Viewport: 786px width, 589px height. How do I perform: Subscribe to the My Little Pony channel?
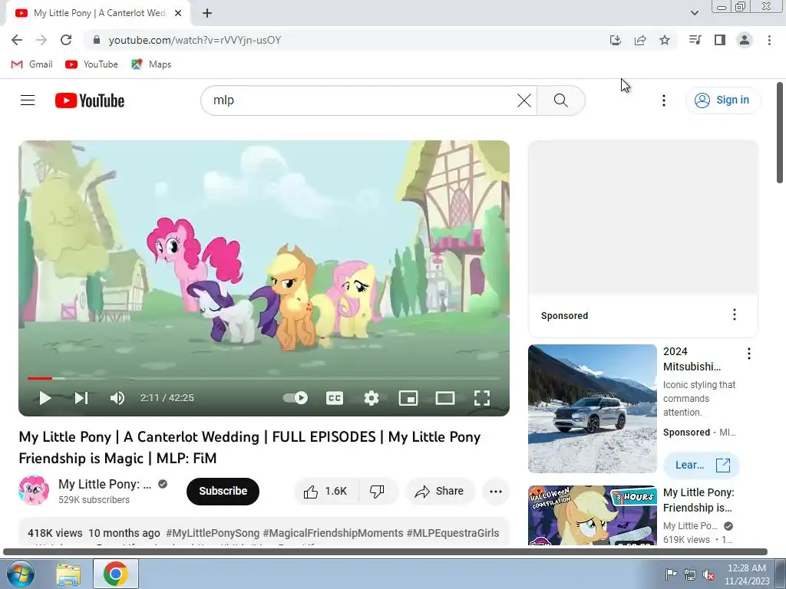pyautogui.click(x=223, y=492)
